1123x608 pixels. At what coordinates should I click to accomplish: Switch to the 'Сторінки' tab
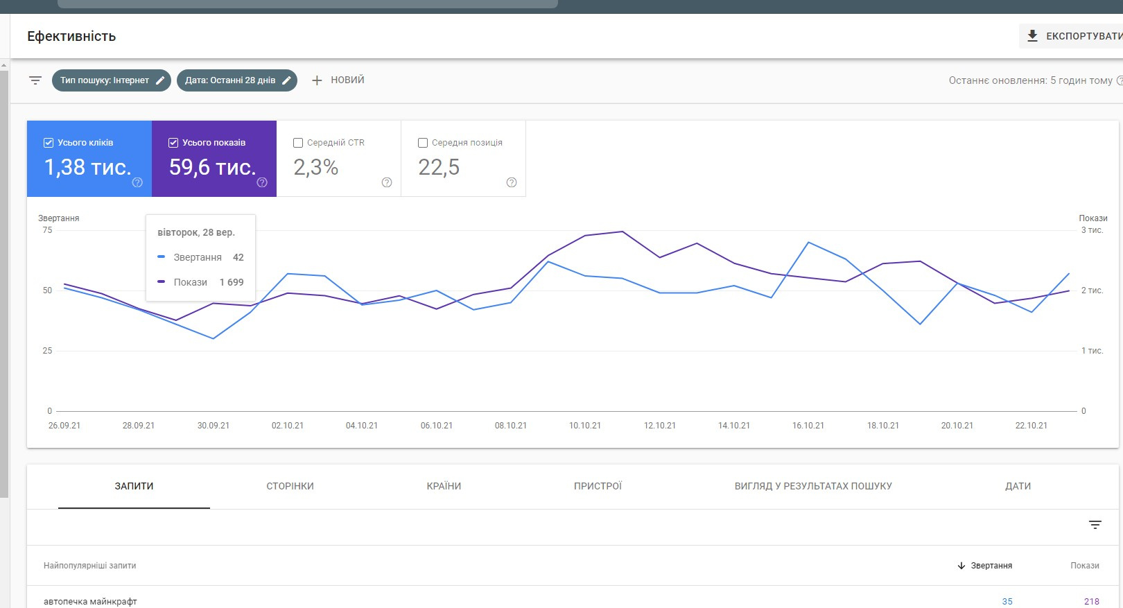click(x=290, y=486)
